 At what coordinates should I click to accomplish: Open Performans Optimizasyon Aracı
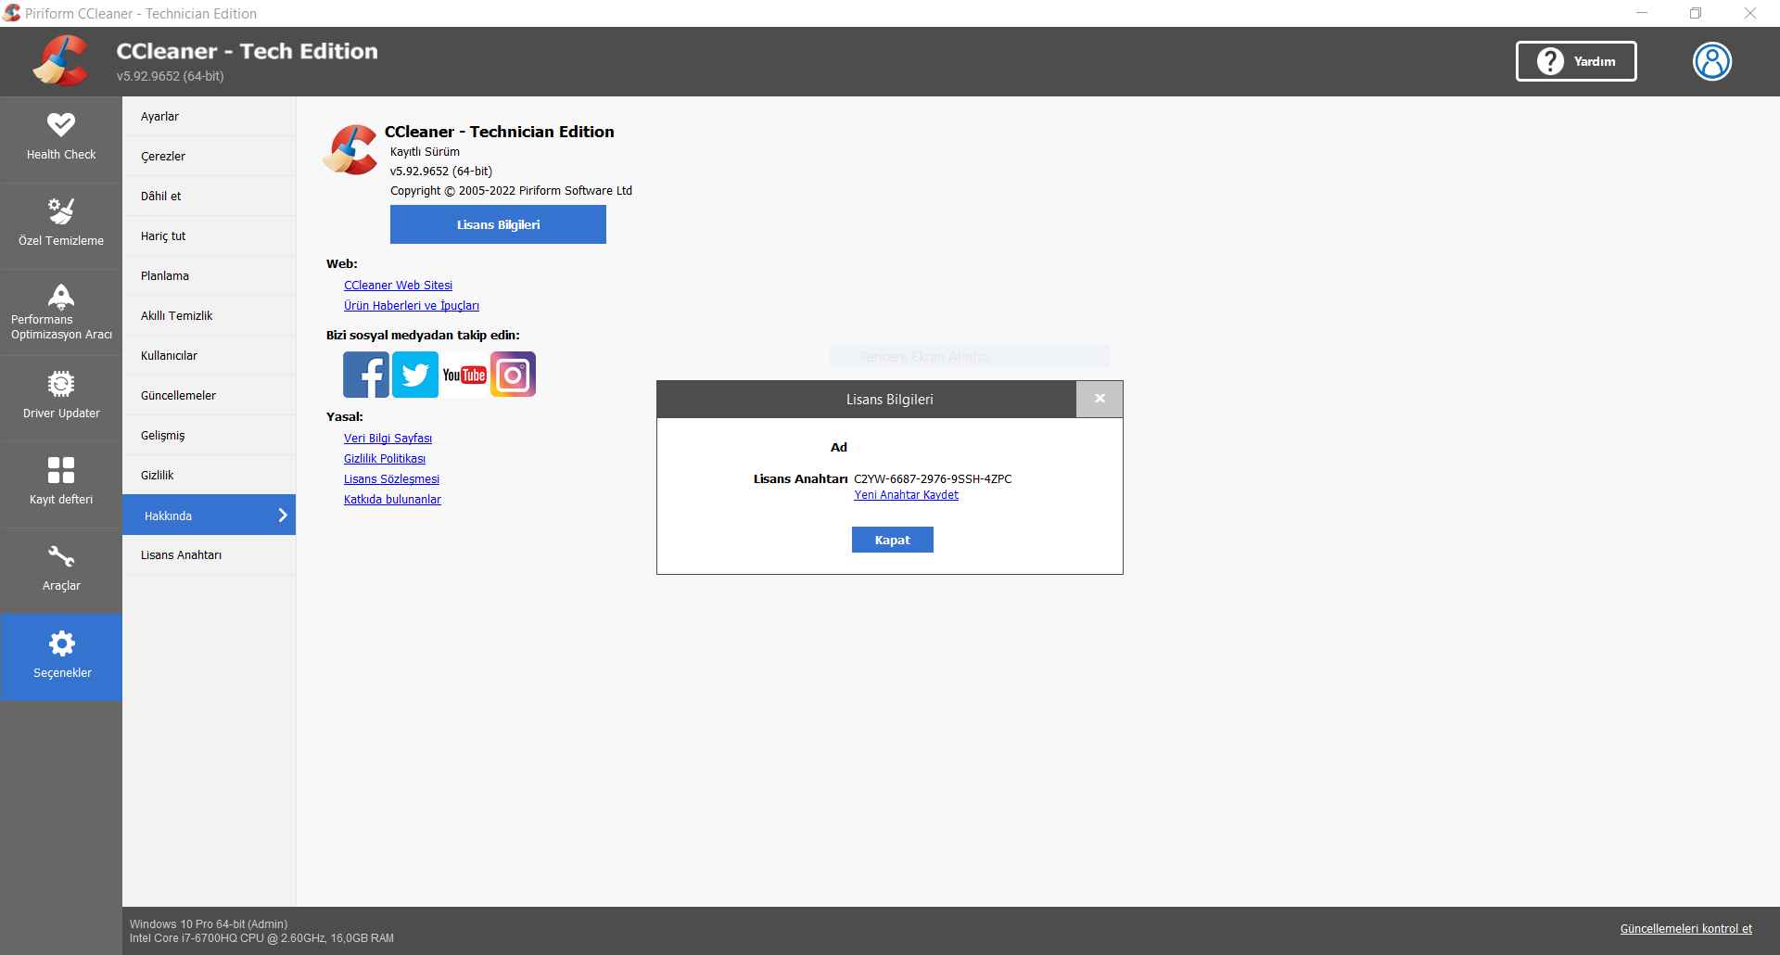point(61,312)
